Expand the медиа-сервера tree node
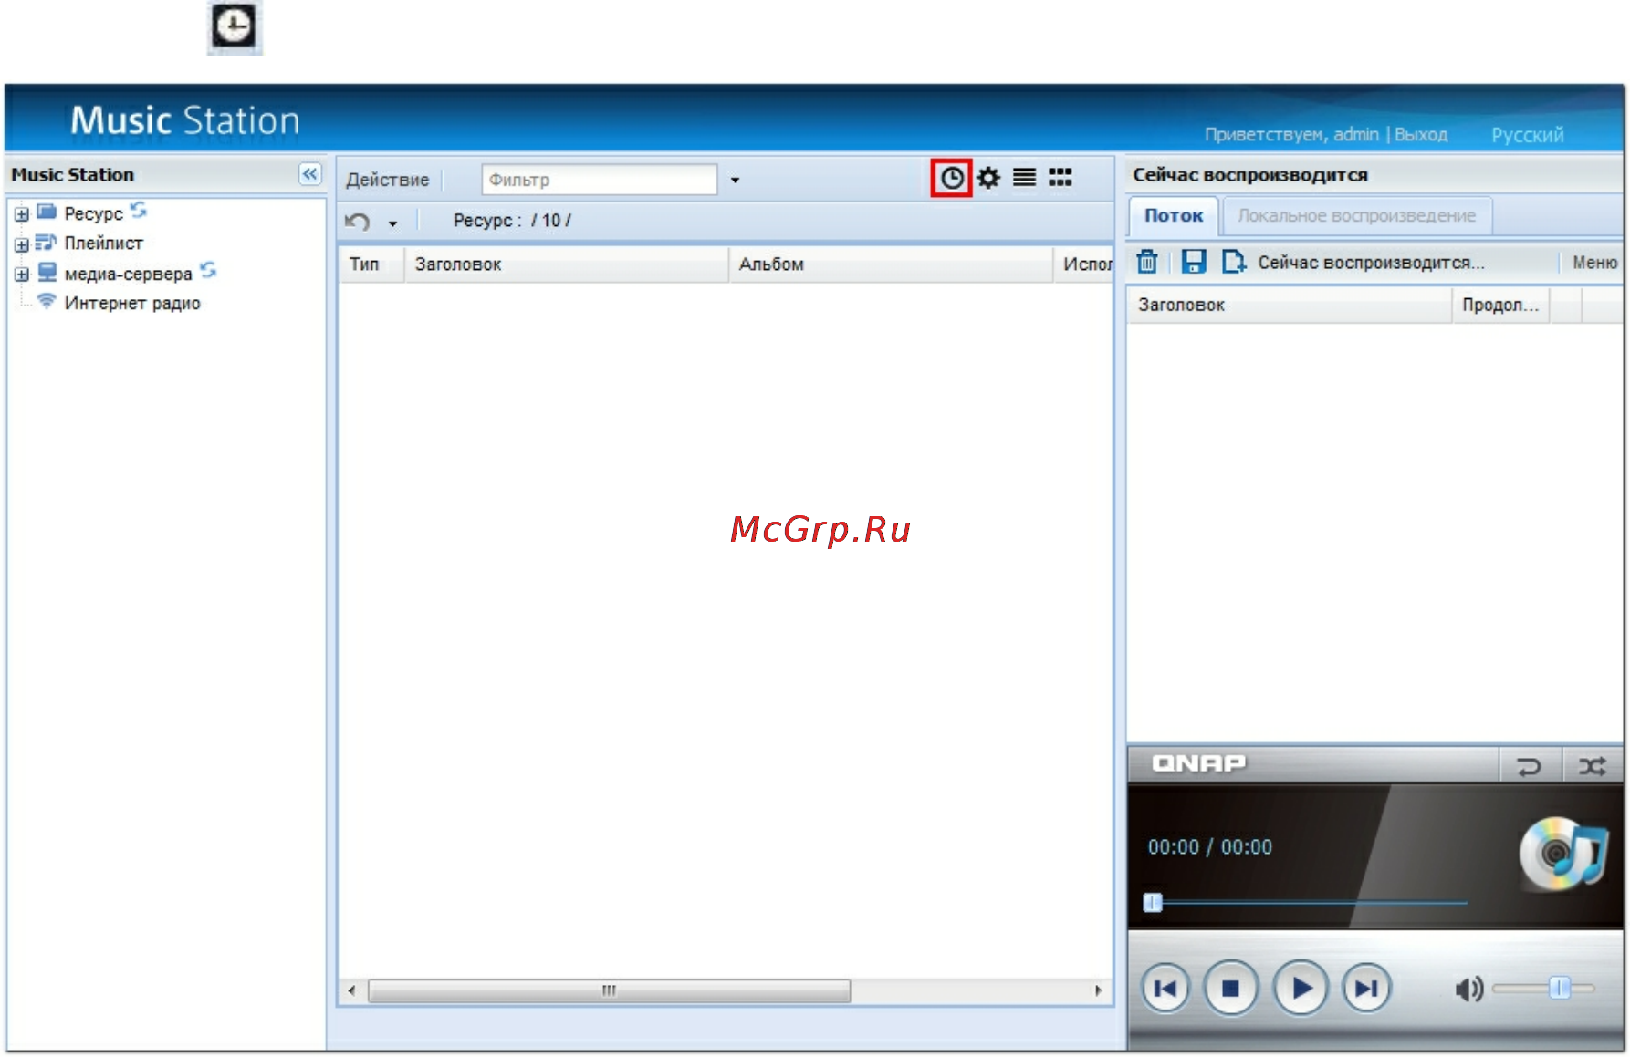Viewport: 1630px width, 1057px height. (x=22, y=275)
